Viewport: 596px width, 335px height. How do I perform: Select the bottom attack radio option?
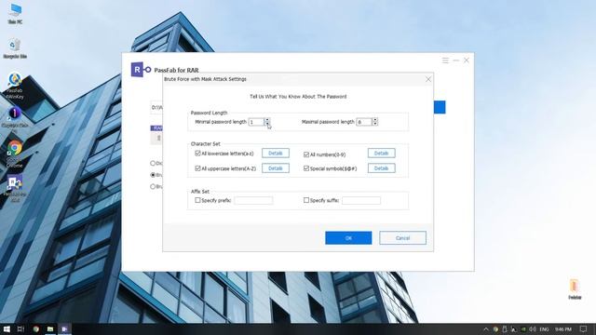153,186
